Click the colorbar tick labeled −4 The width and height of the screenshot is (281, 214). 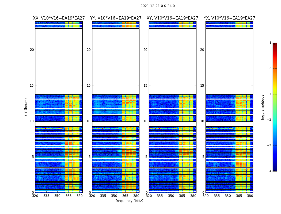(x=269, y=171)
